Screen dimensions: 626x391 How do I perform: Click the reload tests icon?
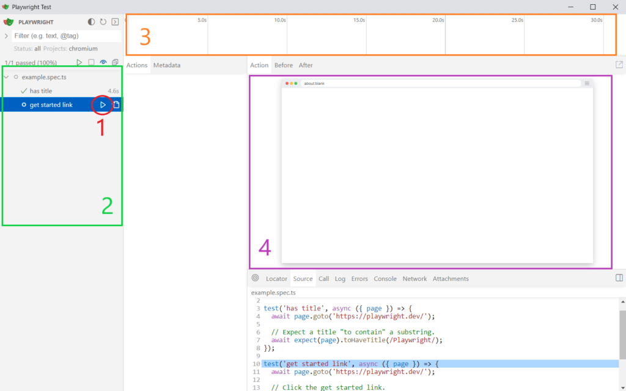103,22
